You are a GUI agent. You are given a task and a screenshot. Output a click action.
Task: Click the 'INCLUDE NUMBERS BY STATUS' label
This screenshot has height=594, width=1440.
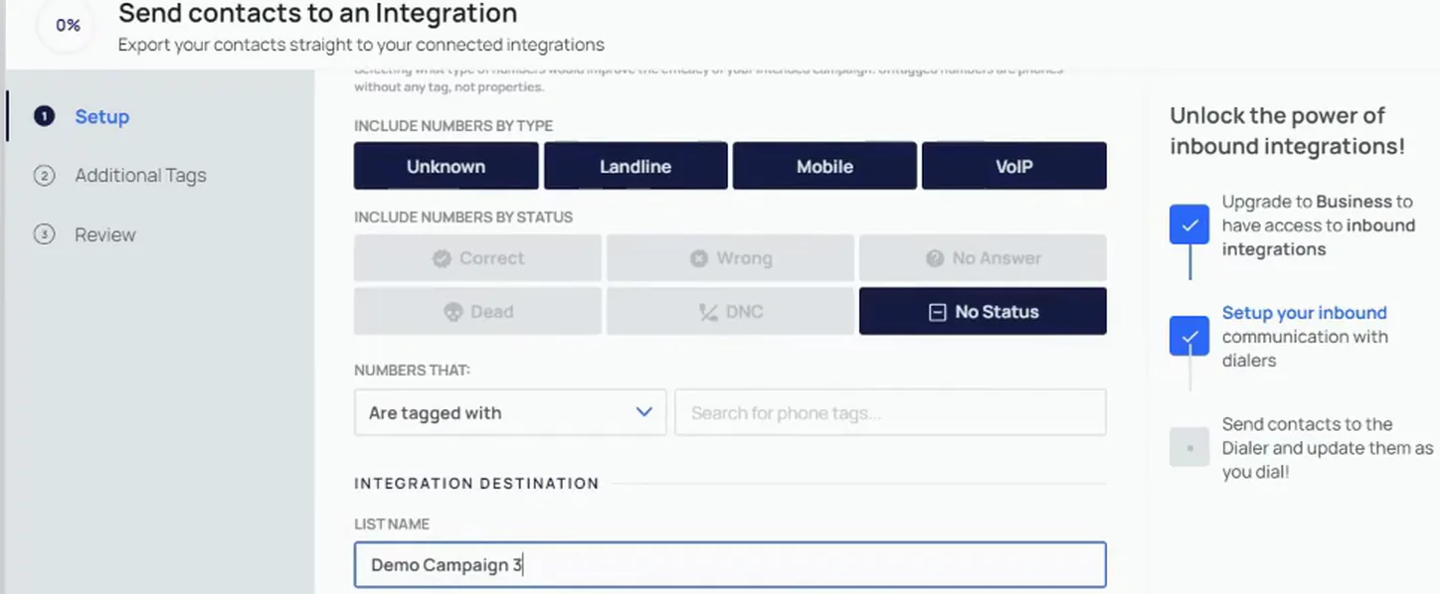coord(463,218)
